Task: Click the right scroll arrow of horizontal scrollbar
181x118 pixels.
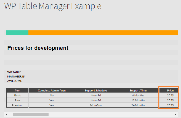Action: coord(175,114)
